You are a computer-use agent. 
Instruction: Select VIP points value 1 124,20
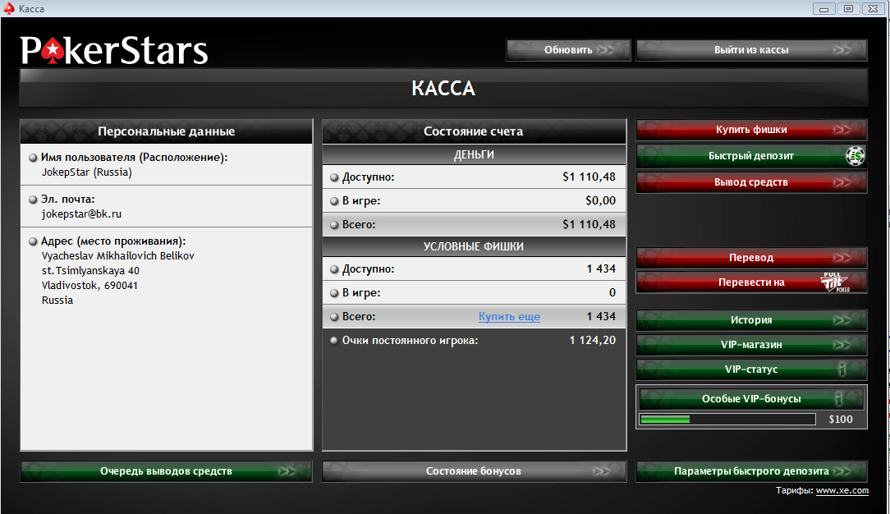[593, 341]
